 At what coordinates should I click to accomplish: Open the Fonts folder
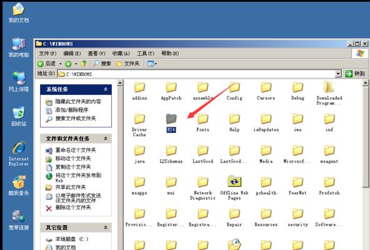(202, 122)
